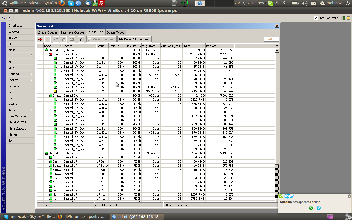Open the Wi-Fi network indicator
The height and width of the screenshot is (220, 352).
click(x=277, y=3)
